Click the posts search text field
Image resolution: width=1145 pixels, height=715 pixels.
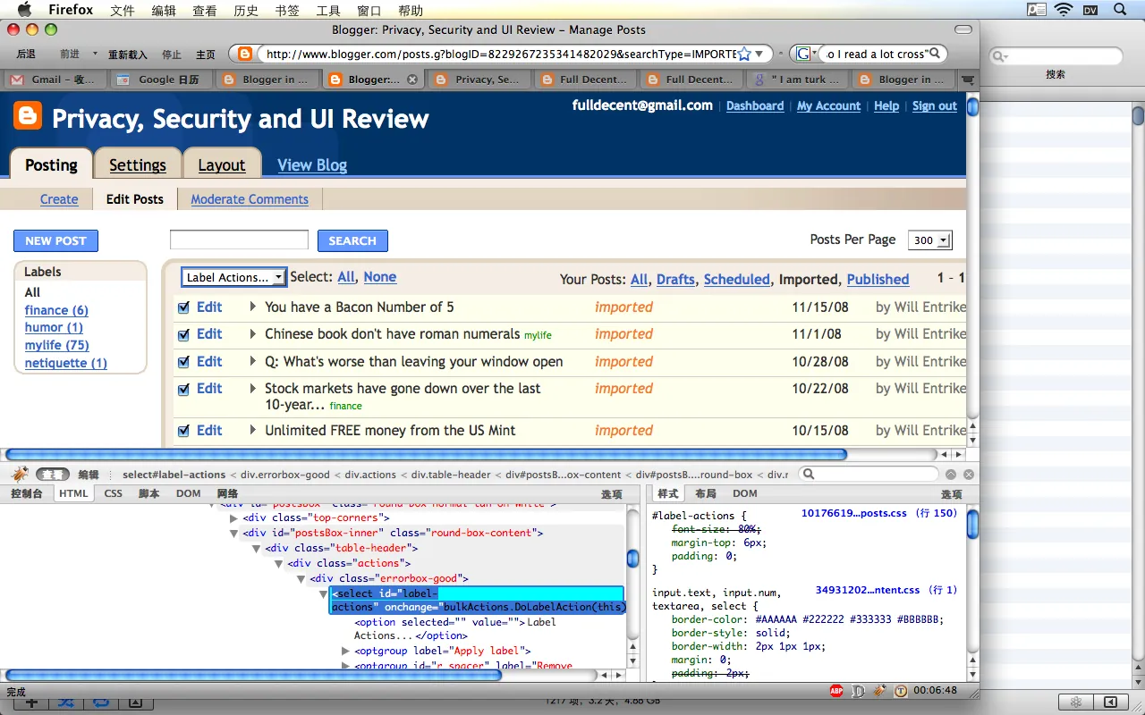[239, 240]
